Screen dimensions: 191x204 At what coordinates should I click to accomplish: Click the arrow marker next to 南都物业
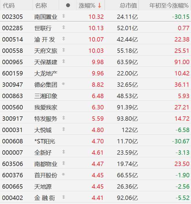(64, 163)
